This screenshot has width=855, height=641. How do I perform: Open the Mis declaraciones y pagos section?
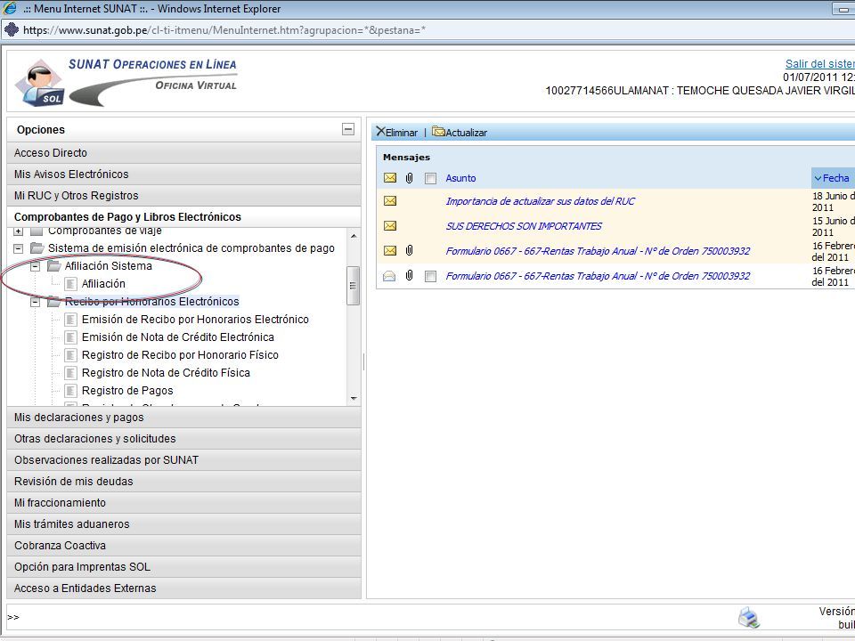tap(183, 418)
